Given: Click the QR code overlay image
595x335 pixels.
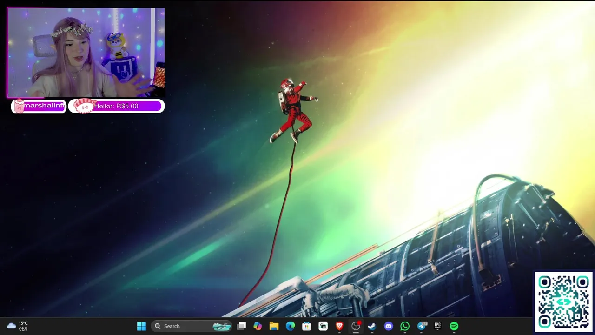Looking at the screenshot, I should [x=563, y=301].
